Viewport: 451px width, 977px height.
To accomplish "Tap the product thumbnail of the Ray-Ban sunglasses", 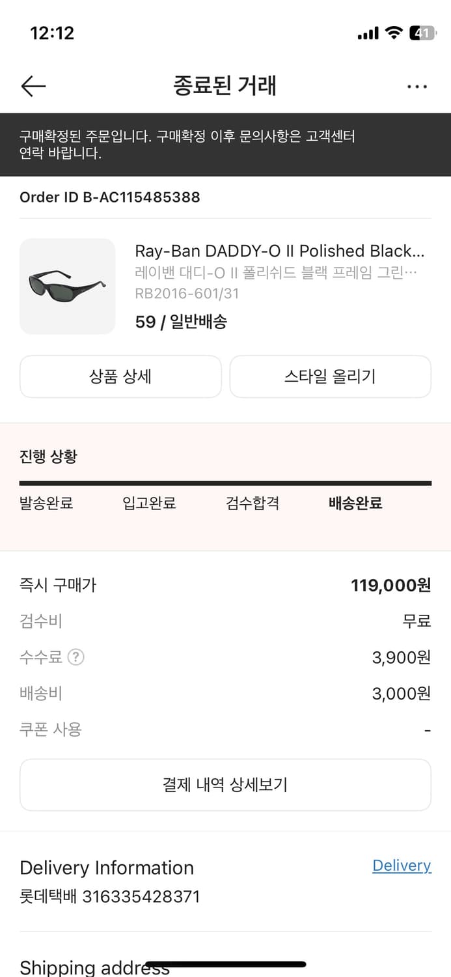I will pyautogui.click(x=67, y=286).
